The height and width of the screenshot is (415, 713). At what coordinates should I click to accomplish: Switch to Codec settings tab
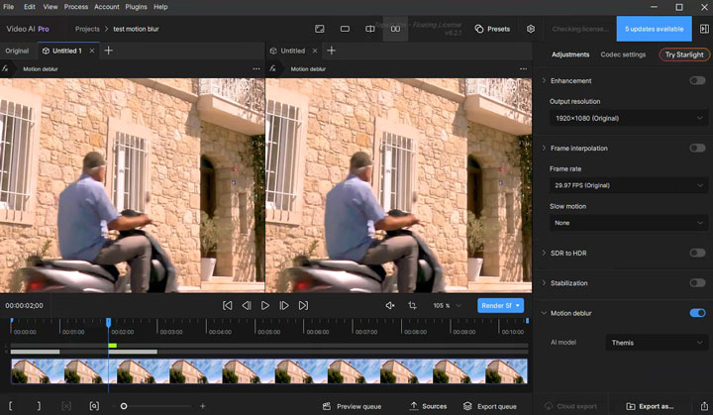[x=623, y=54]
